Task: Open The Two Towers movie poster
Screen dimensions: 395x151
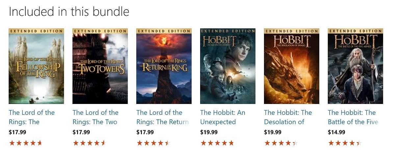Action: [100, 66]
